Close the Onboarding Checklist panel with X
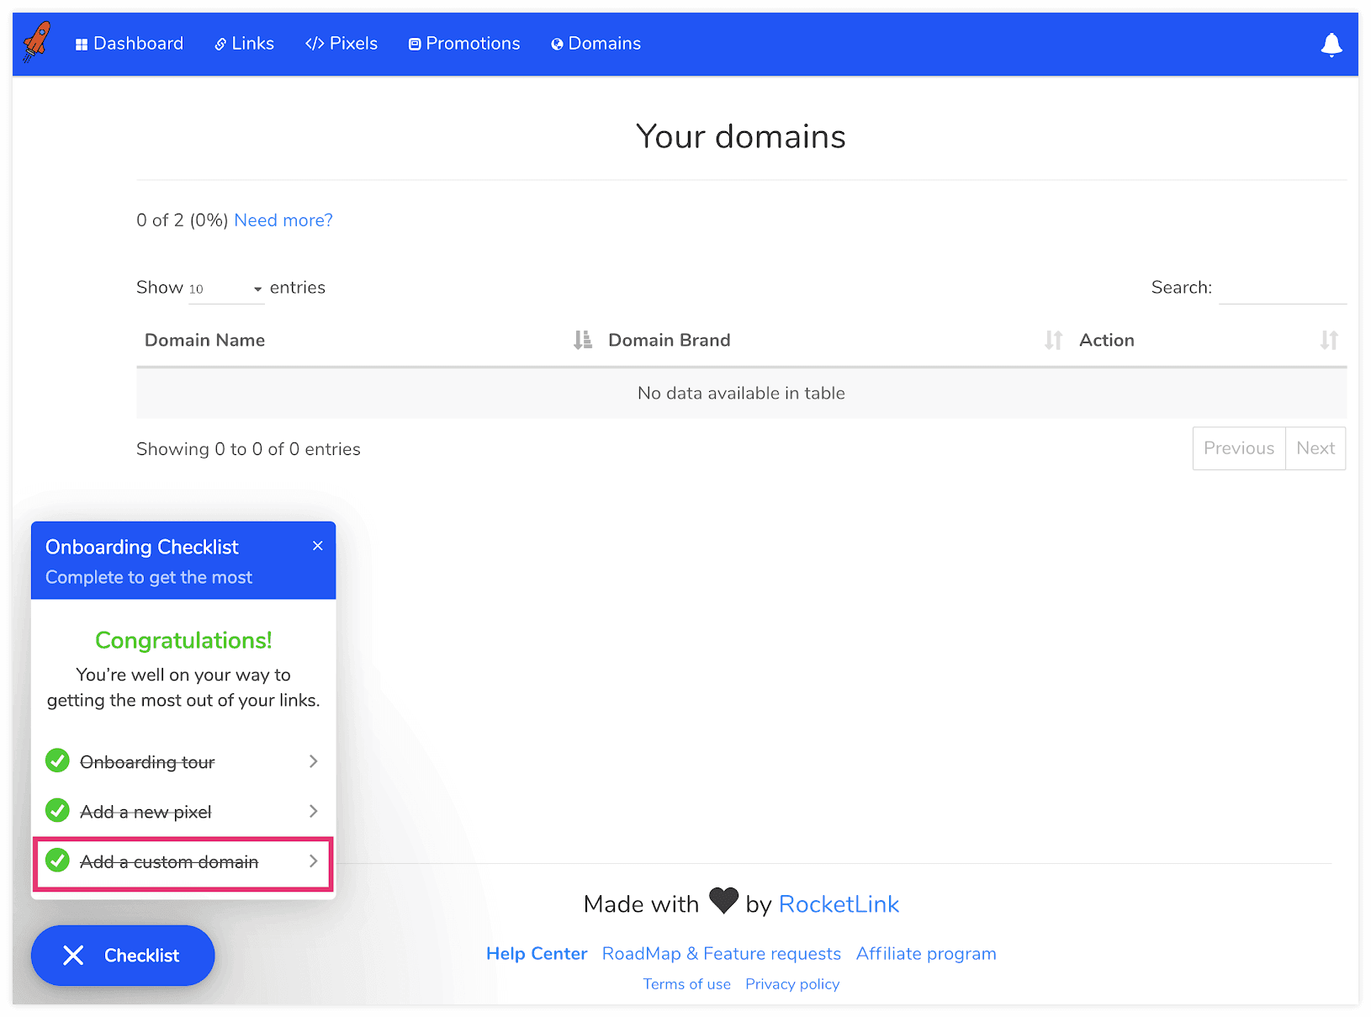The width and height of the screenshot is (1371, 1017). pos(318,546)
